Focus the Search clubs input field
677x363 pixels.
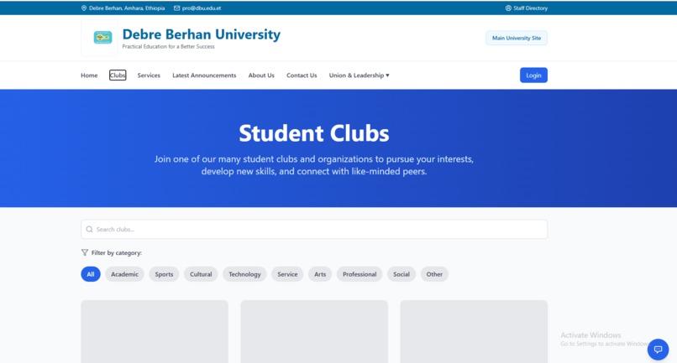click(314, 230)
